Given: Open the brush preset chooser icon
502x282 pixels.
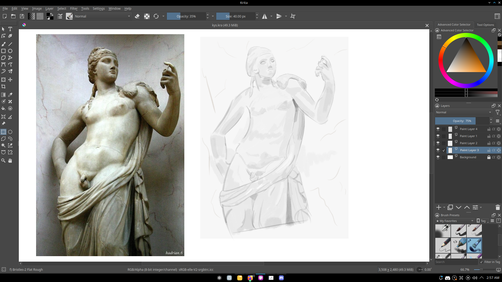Looking at the screenshot, I should pyautogui.click(x=69, y=16).
